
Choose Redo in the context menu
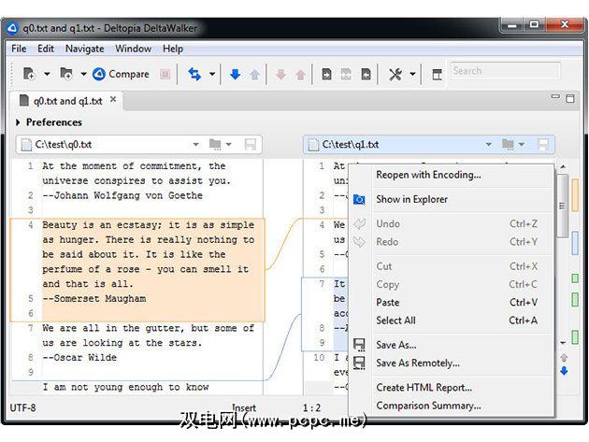coord(452,242)
